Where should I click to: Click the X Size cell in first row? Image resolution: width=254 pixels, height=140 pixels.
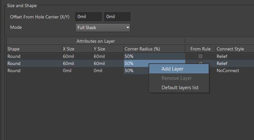(68, 56)
